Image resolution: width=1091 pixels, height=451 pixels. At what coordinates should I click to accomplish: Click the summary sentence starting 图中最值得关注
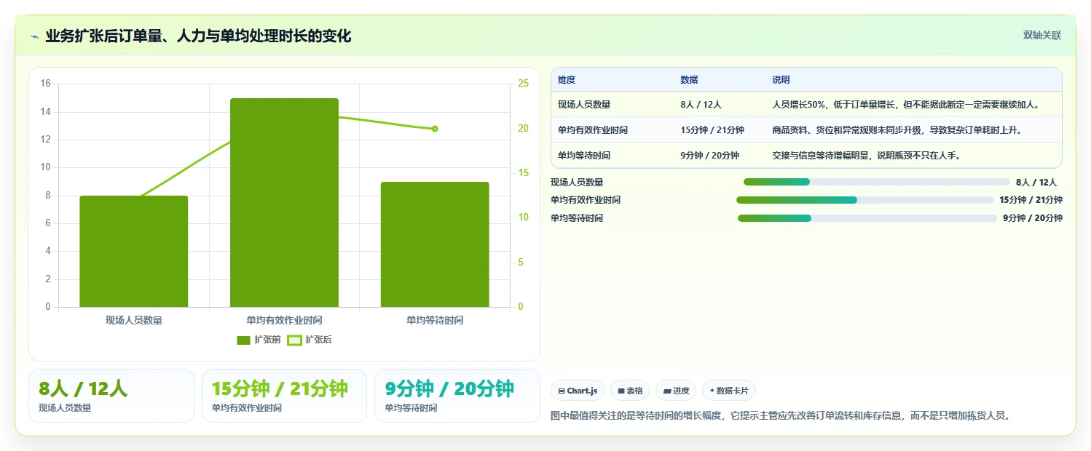click(x=781, y=416)
